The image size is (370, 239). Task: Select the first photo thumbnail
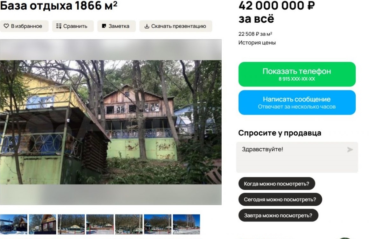tap(13, 224)
